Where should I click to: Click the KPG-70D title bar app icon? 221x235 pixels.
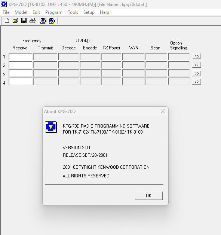[4, 4]
